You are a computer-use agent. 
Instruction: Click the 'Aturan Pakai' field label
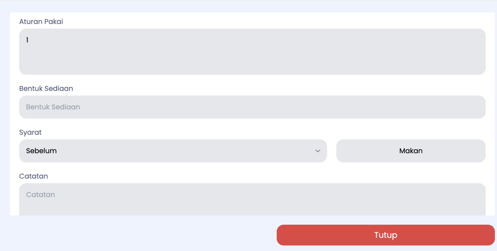tap(41, 22)
